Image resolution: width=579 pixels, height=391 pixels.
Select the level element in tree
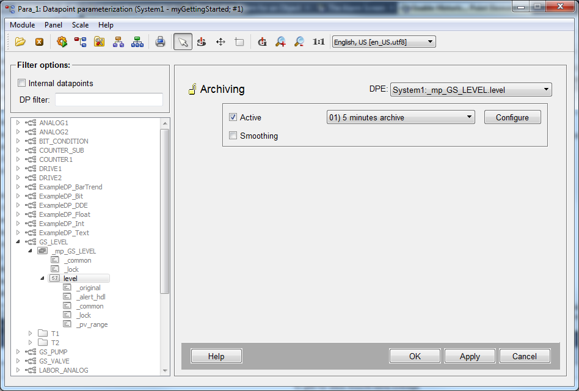[x=70, y=279]
